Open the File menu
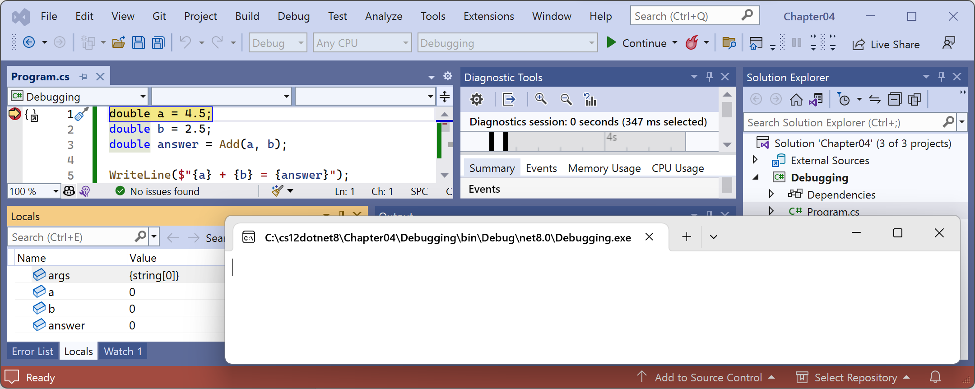Screen dimensions: 975x389 pyautogui.click(x=49, y=16)
